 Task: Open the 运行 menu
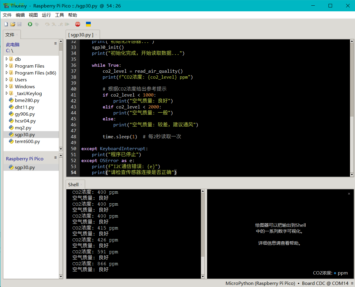[46, 15]
